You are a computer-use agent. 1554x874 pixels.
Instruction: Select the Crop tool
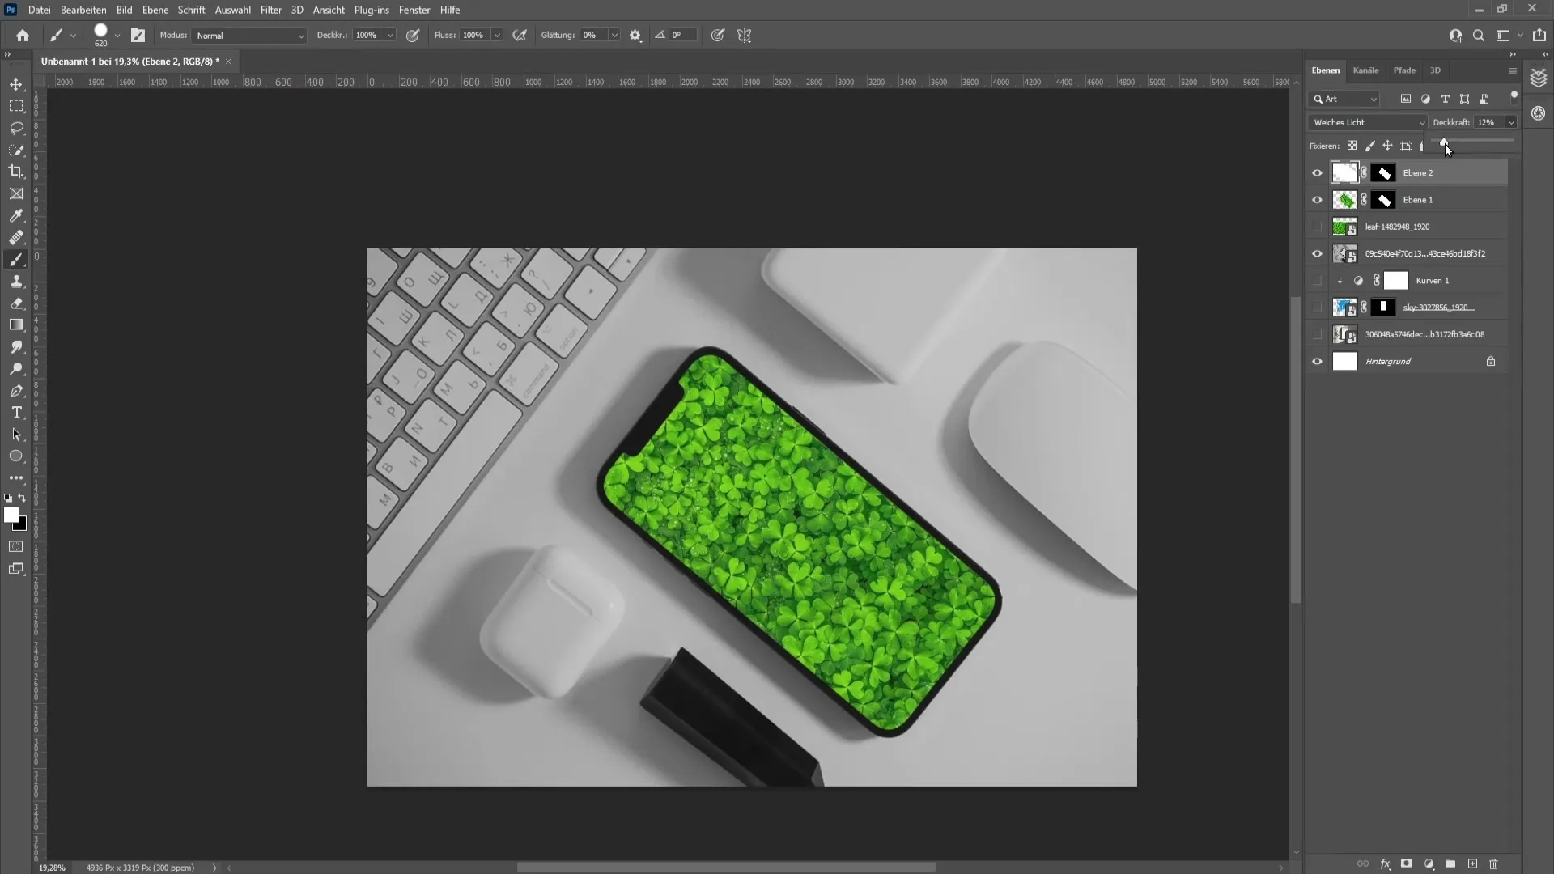[16, 171]
